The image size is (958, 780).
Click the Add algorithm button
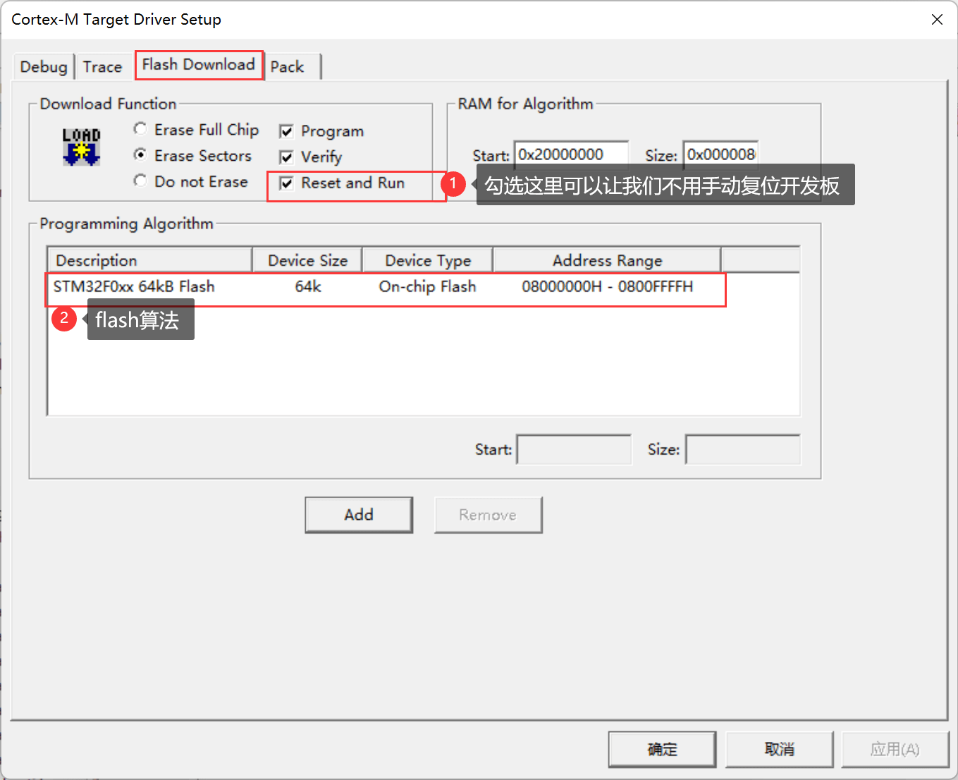click(x=359, y=515)
